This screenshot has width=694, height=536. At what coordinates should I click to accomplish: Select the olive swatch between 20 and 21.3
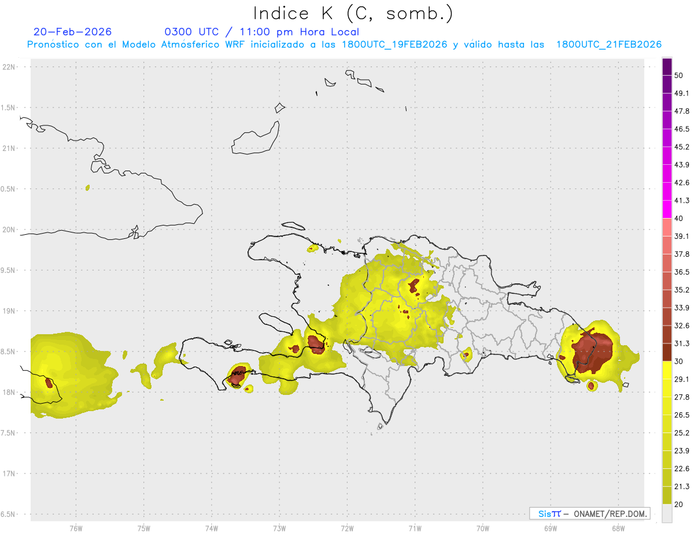667,496
